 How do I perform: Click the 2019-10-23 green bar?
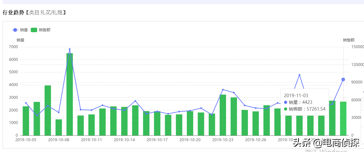223,115
